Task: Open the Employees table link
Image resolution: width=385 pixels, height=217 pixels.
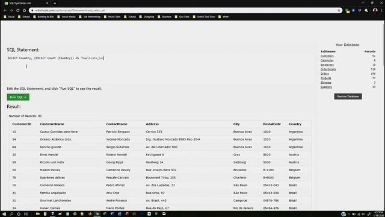Action: coord(327,65)
